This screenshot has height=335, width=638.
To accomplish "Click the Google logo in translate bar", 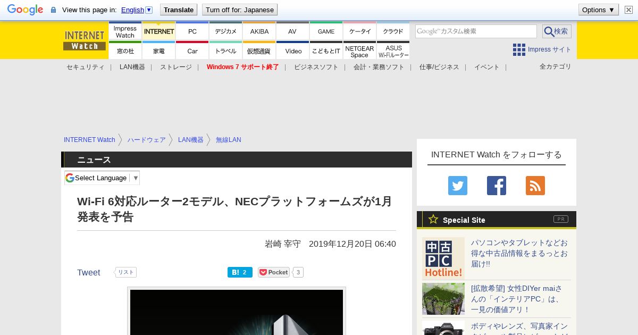I will (25, 10).
